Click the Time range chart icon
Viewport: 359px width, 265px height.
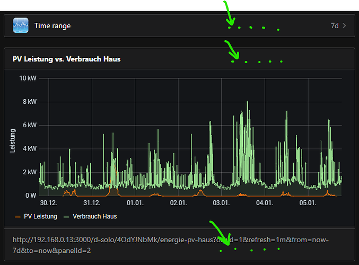point(21,25)
